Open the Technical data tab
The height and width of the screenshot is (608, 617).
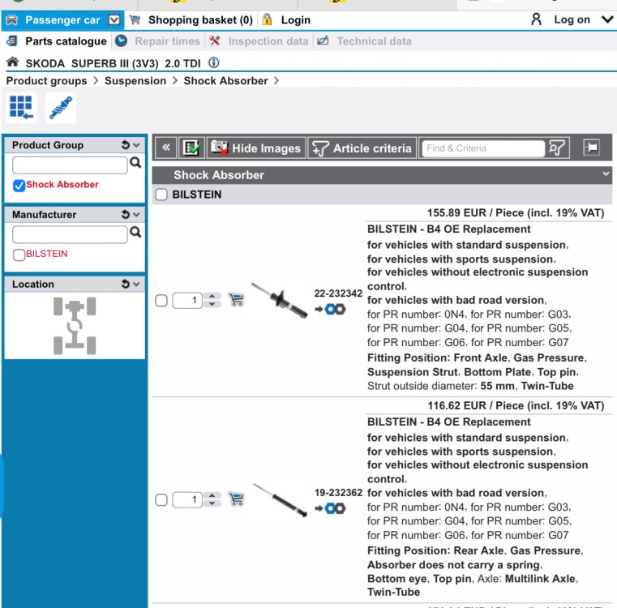(374, 41)
